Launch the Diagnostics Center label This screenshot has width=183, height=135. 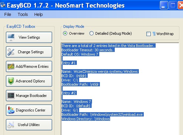[x=31, y=110]
